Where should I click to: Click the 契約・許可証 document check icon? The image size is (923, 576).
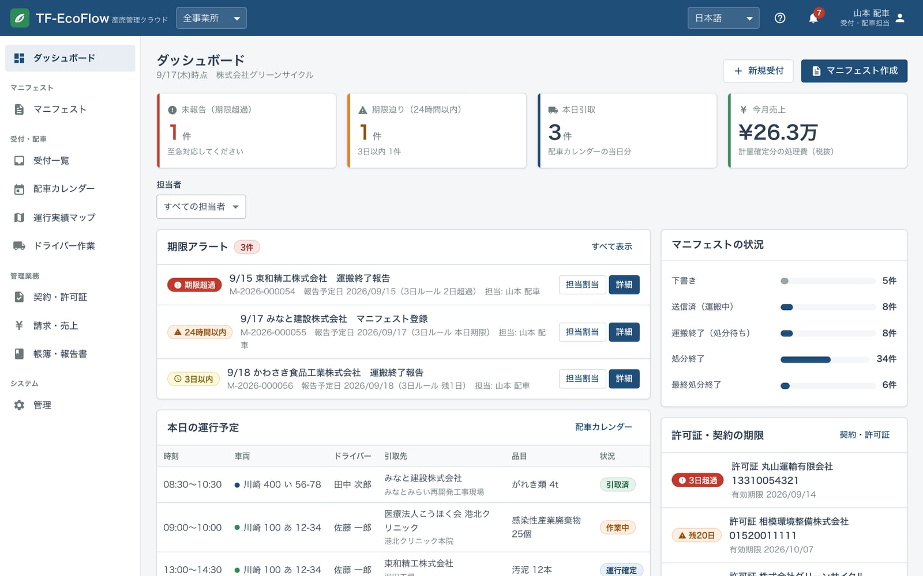19,297
